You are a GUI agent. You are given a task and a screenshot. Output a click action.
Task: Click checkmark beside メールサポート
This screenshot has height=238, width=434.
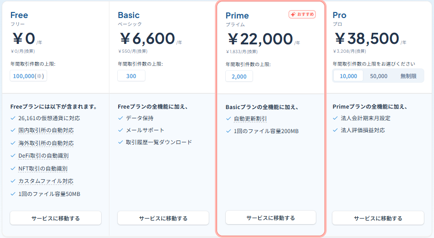click(121, 130)
